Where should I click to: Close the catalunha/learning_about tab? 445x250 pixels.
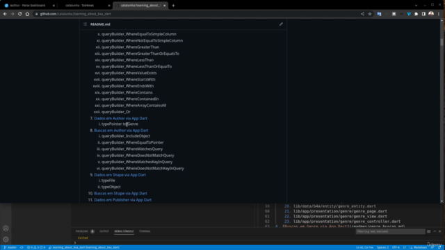(x=164, y=6)
